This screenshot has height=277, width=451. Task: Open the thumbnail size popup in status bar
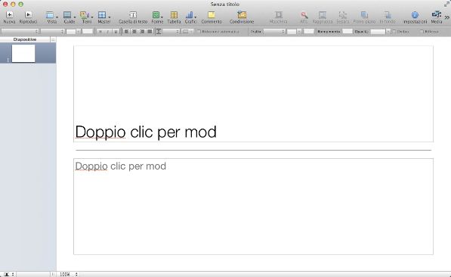point(8,275)
